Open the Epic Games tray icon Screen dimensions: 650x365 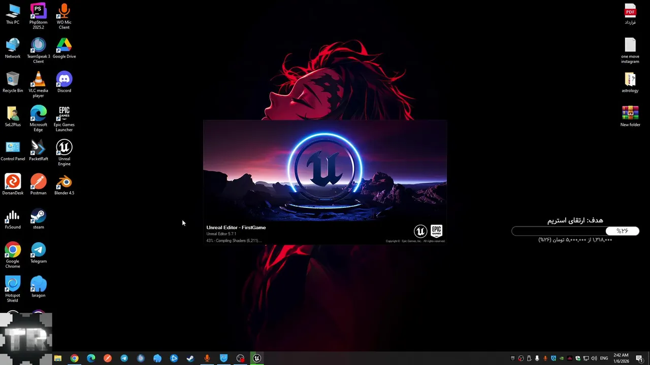(x=513, y=358)
